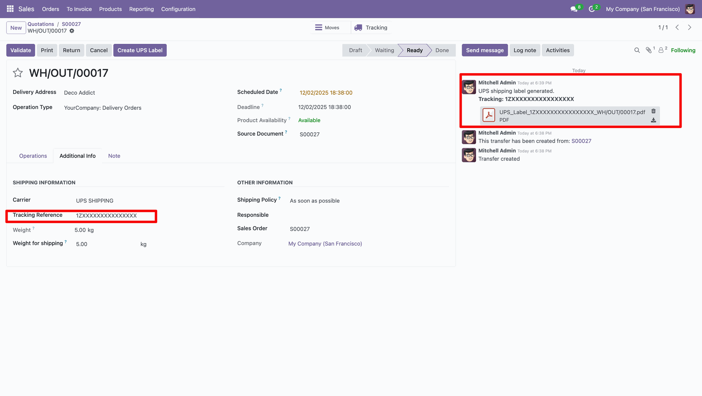Click the paperclip attachments icon
Image resolution: width=702 pixels, height=396 pixels.
tap(649, 50)
